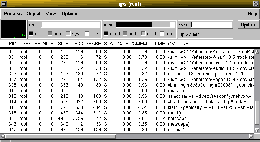Select process 300 Animate row
The height and width of the screenshot is (142, 260).
click(127, 52)
